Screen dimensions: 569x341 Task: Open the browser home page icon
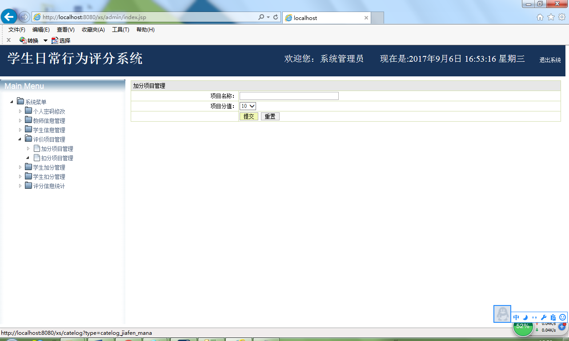click(x=540, y=17)
